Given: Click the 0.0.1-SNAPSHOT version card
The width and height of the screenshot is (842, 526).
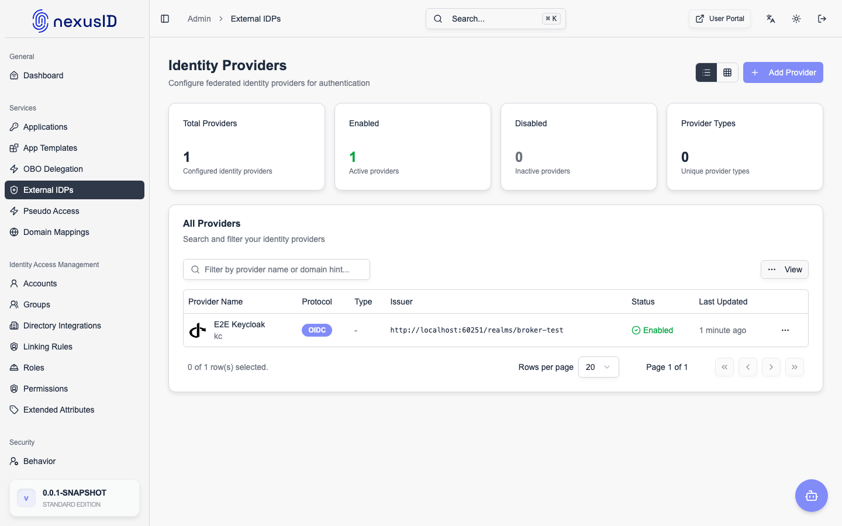Looking at the screenshot, I should click(74, 498).
